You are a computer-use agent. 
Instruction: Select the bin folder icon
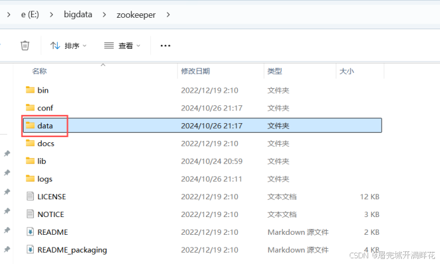click(x=30, y=90)
